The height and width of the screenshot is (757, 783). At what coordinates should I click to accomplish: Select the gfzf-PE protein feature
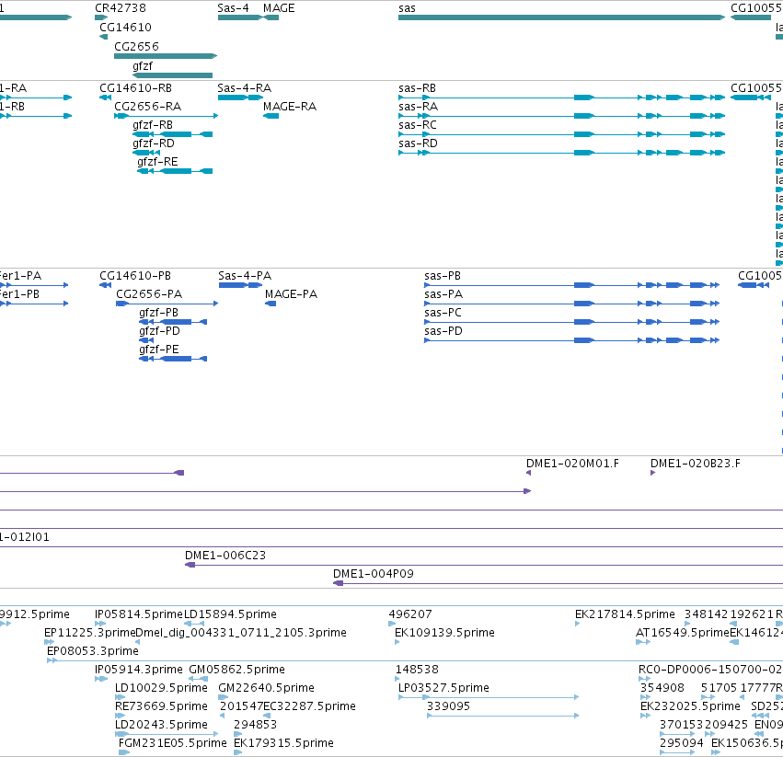tap(173, 359)
